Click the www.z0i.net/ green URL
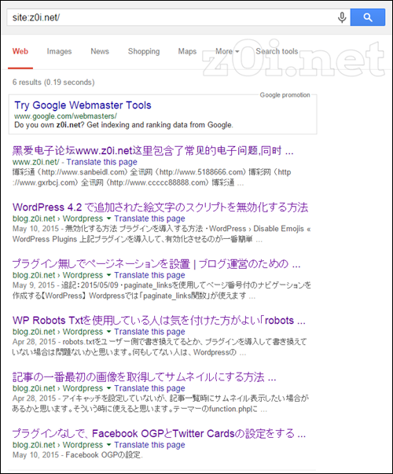 [36, 162]
